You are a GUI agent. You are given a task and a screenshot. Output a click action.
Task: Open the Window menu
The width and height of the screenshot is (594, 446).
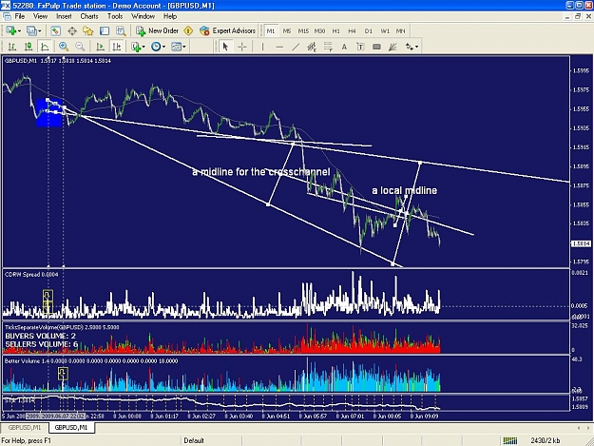[144, 16]
